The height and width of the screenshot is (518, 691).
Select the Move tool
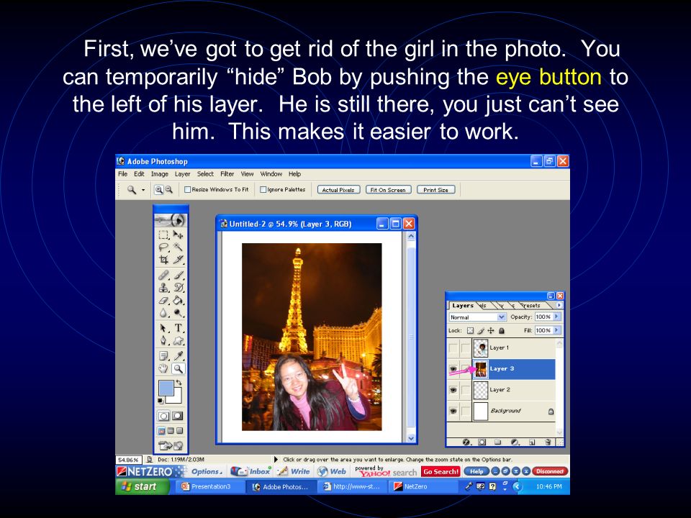pos(178,235)
